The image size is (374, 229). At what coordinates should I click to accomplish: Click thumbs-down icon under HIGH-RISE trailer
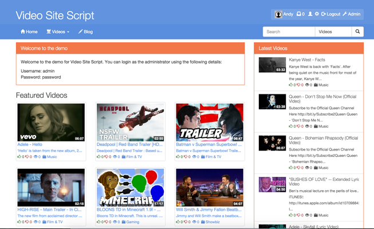pyautogui.click(x=27, y=222)
